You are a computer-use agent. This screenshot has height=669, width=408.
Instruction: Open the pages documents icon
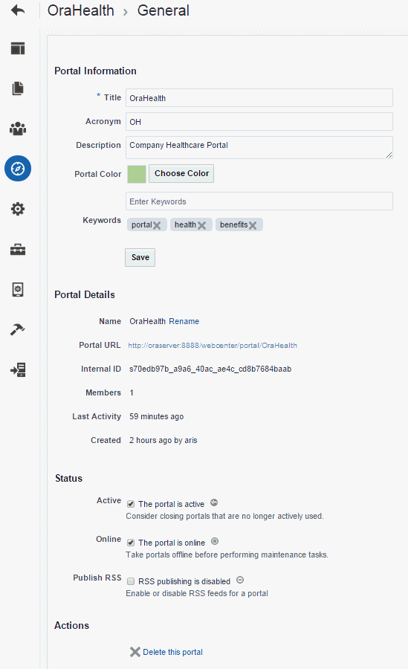coord(18,88)
